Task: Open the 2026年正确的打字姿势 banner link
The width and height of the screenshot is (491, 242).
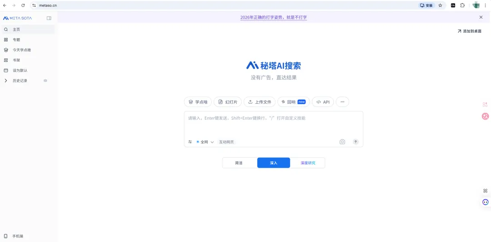Action: coord(274,17)
